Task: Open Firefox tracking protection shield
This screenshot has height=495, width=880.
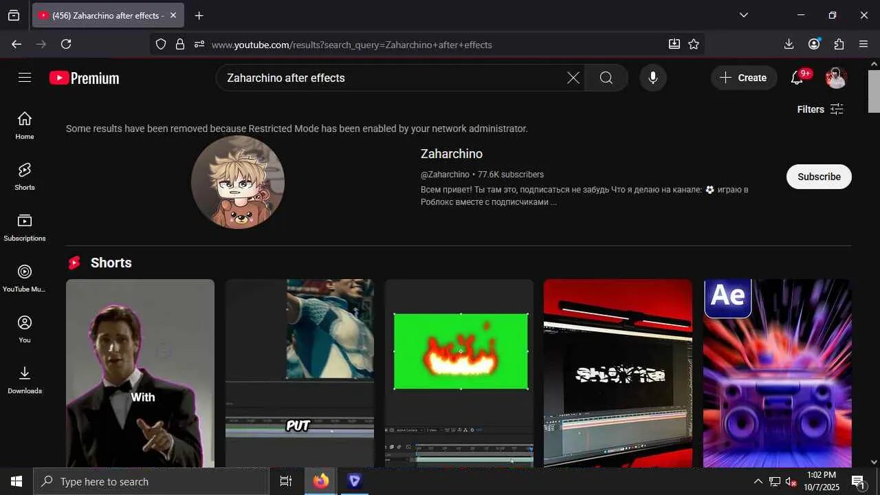Action: point(161,44)
